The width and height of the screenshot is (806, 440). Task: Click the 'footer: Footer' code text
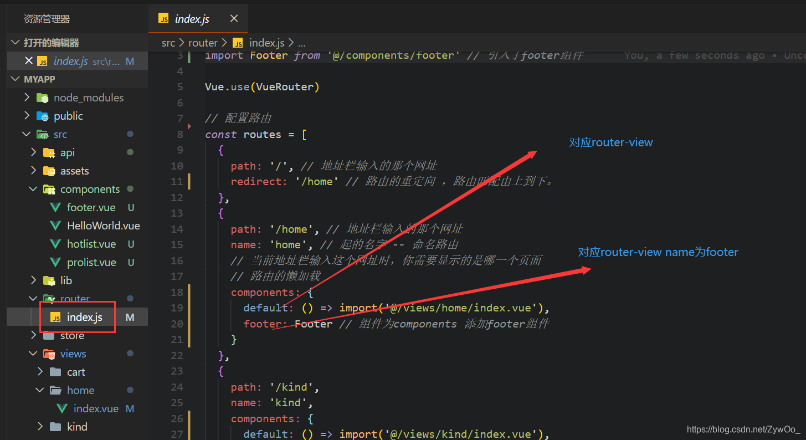click(x=288, y=324)
